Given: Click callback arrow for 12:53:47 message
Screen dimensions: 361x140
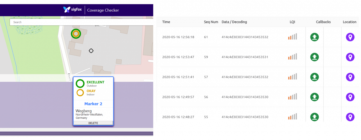Looking at the screenshot, I should coord(315,57).
